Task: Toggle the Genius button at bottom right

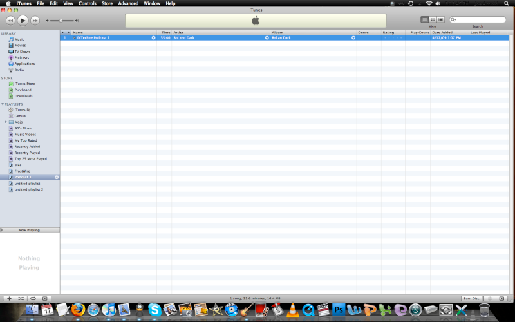Action: click(490, 298)
